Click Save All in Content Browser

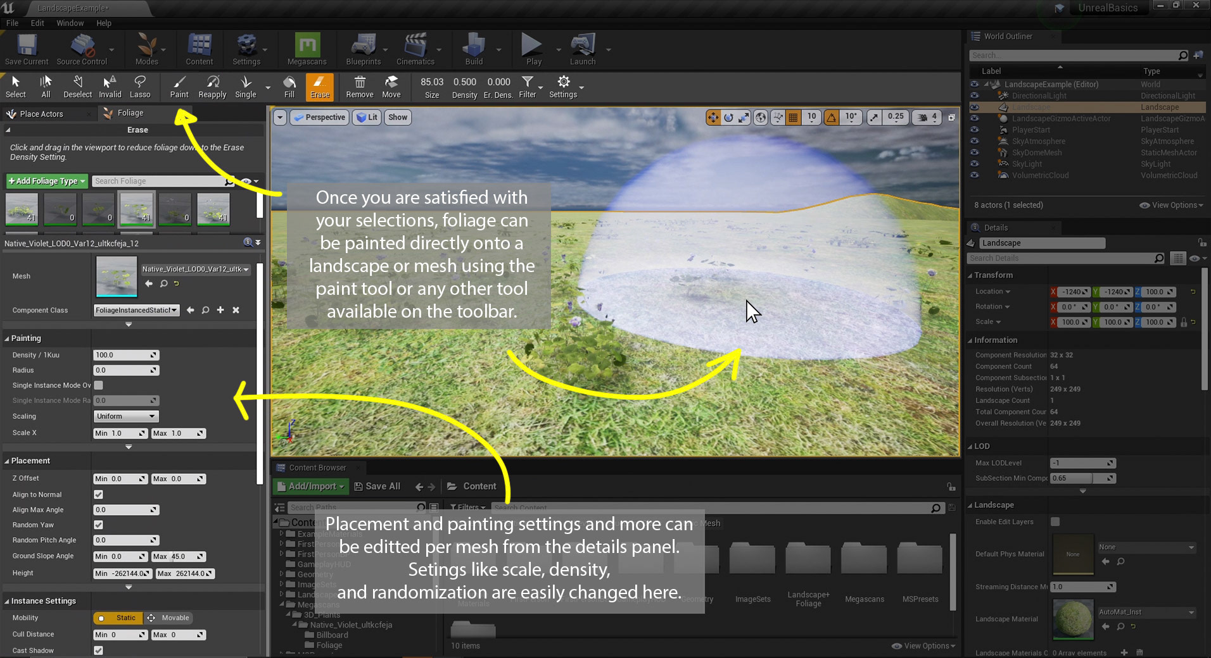377,487
